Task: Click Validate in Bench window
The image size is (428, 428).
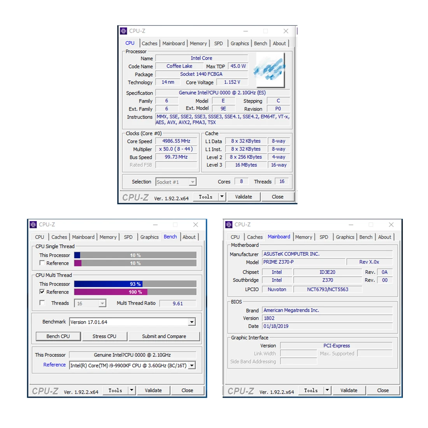Action: [153, 390]
